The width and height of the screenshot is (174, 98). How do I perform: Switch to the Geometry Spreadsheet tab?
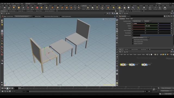(x=49, y=11)
